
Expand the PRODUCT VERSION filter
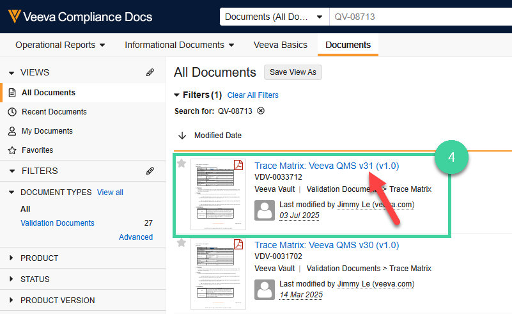pos(12,300)
